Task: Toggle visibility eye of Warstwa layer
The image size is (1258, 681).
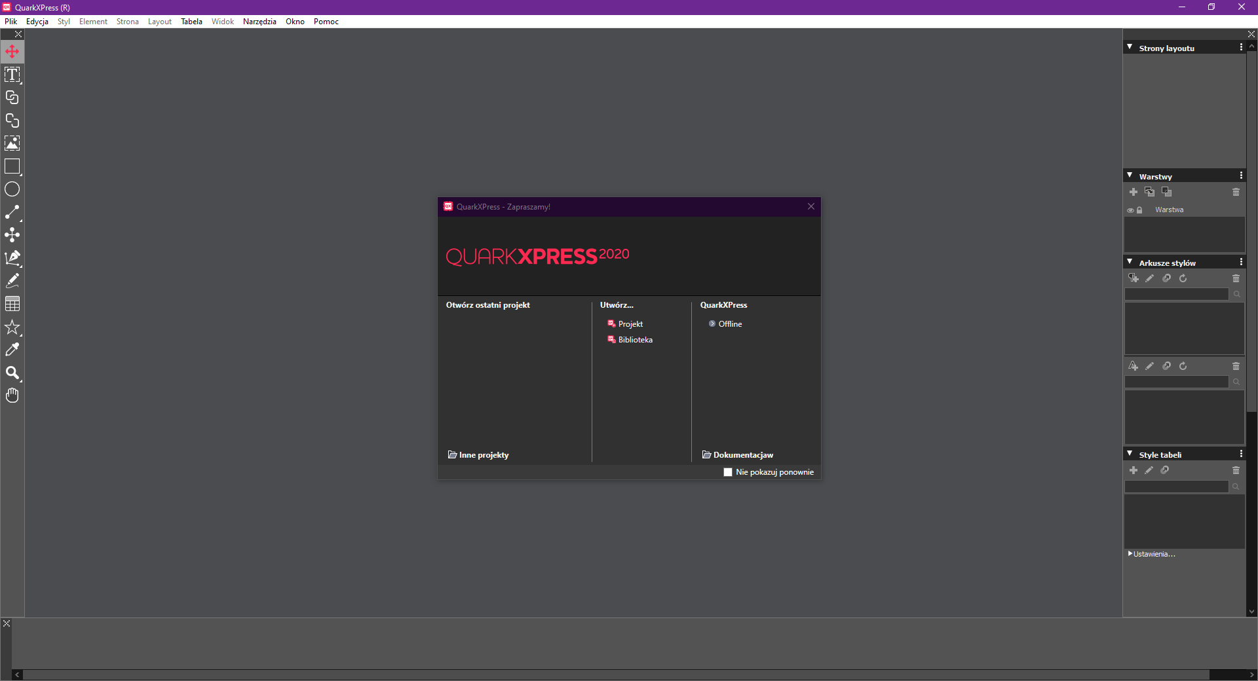Action: click(1130, 210)
